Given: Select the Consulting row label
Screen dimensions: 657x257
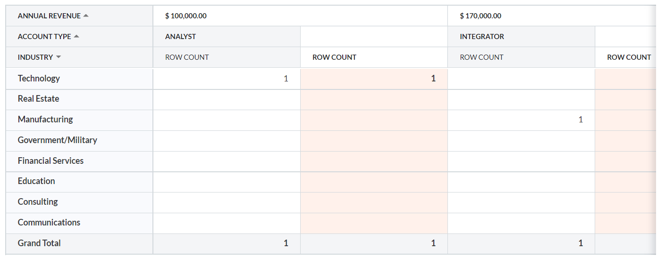Looking at the screenshot, I should pyautogui.click(x=38, y=202).
